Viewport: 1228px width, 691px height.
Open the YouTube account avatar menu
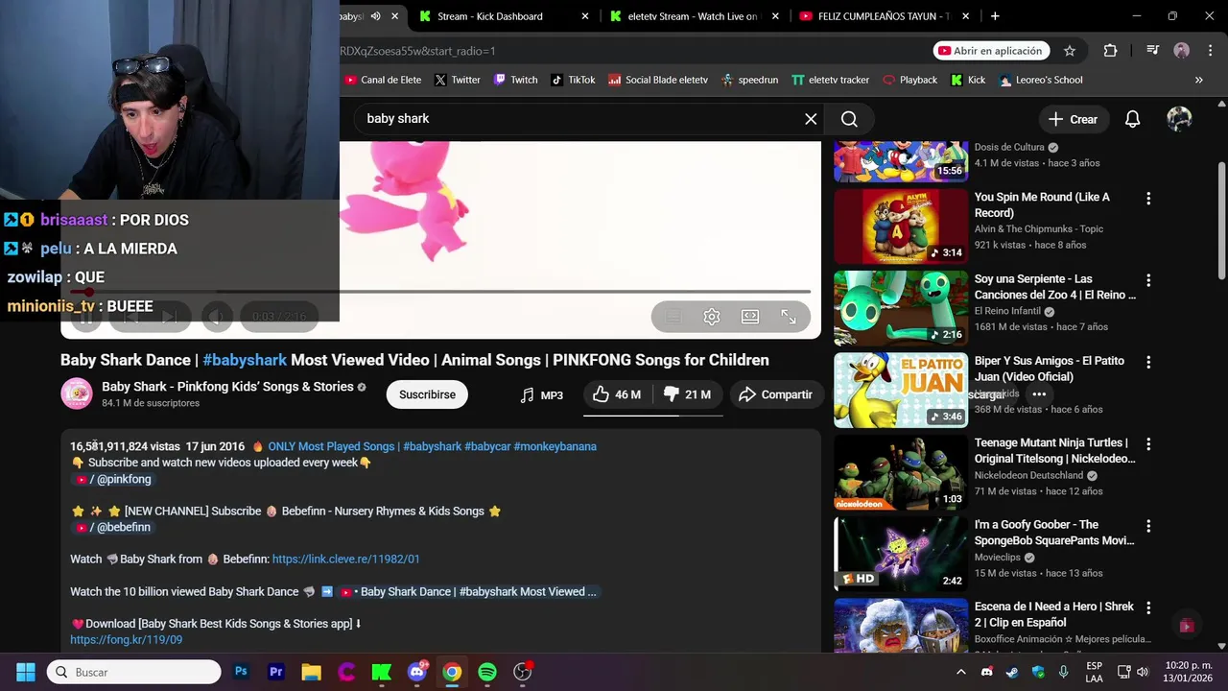(x=1179, y=119)
